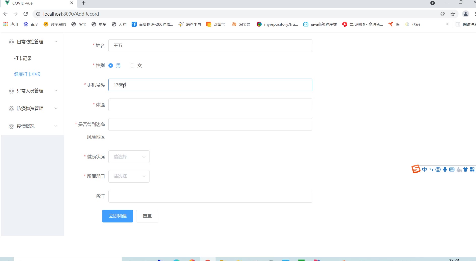Click the Sogou input method S logo
Image resolution: width=476 pixels, height=261 pixels.
pyautogui.click(x=416, y=169)
